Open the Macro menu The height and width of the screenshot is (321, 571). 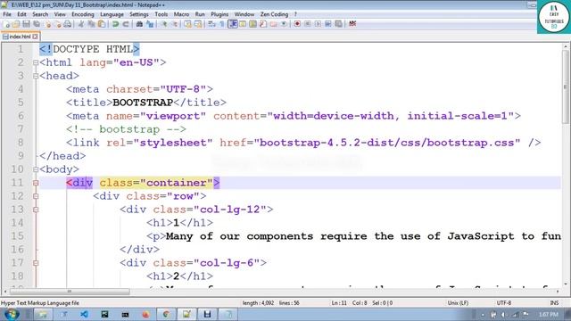(181, 14)
